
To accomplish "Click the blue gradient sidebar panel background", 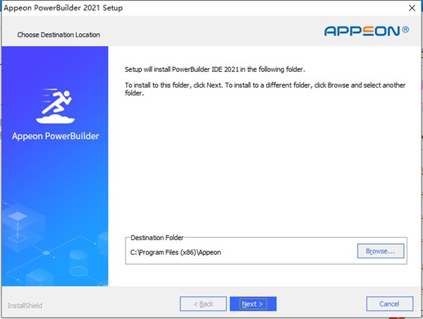I will coord(55,176).
